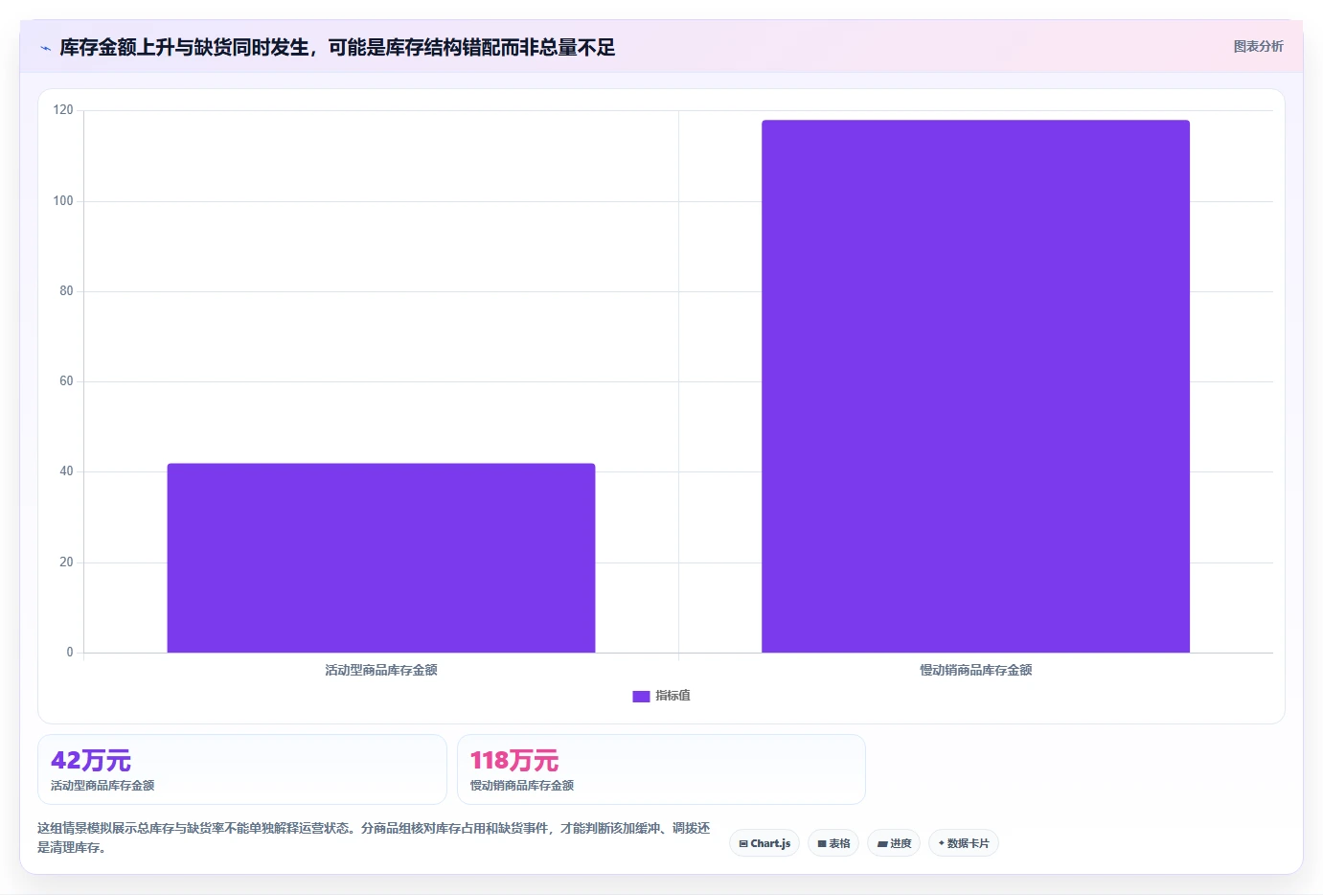
Task: Click the y-axis value 0
Action: click(70, 653)
